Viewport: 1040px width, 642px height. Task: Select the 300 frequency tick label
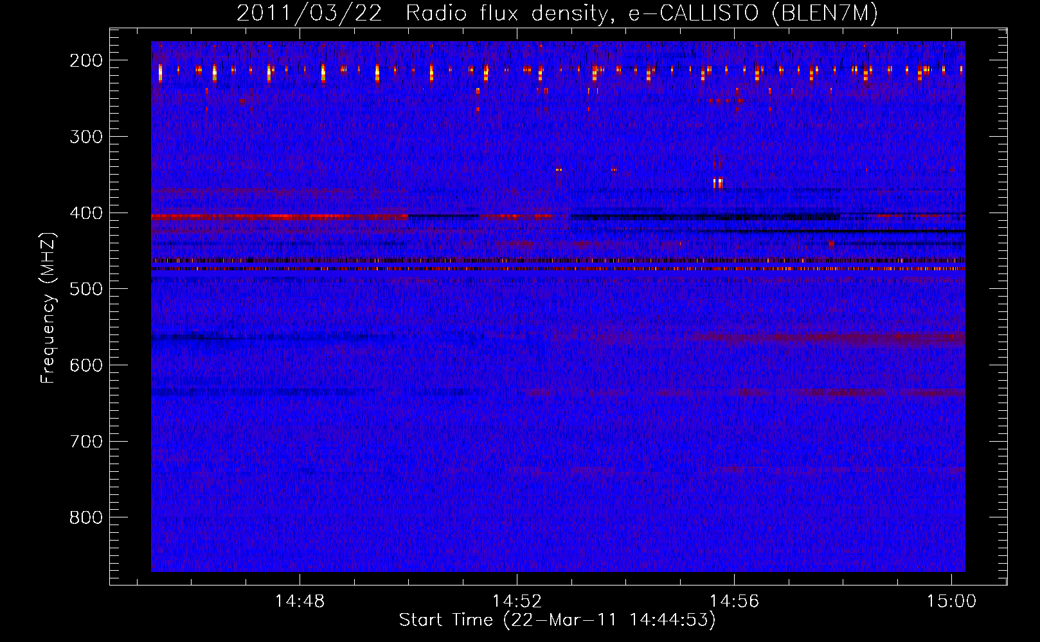tap(85, 137)
